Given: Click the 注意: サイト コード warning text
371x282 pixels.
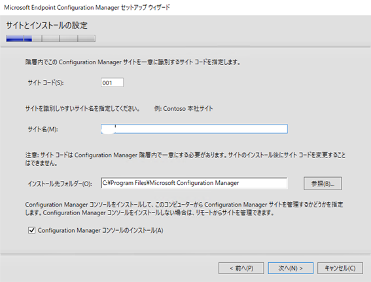Looking at the screenshot, I should click(x=185, y=159).
